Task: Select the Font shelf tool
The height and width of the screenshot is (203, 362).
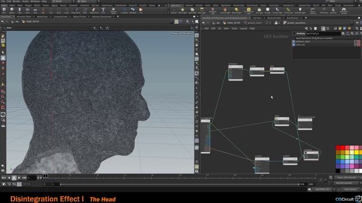Action: [103, 10]
